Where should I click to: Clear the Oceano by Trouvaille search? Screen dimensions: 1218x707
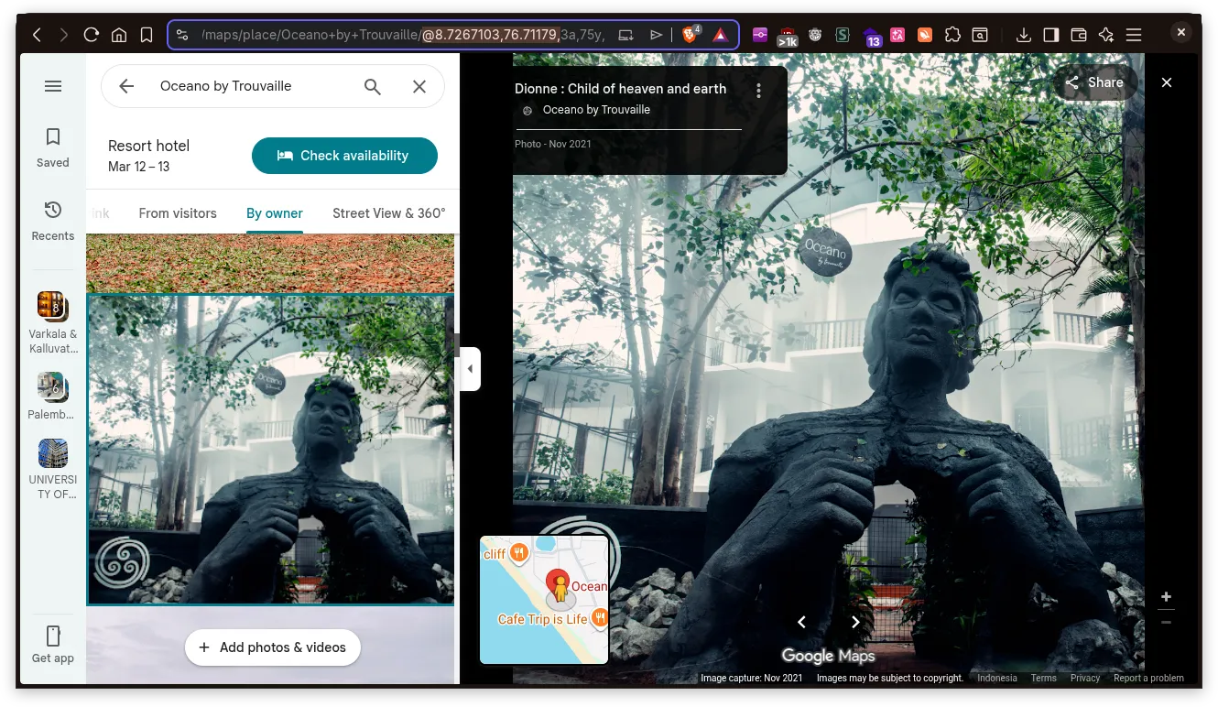pos(419,86)
